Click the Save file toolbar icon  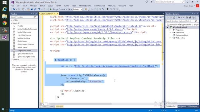click(32, 9)
